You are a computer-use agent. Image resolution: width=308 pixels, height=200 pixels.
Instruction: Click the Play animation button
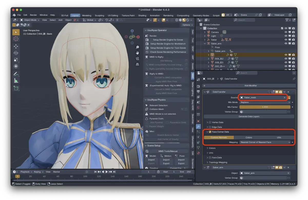[107, 172]
